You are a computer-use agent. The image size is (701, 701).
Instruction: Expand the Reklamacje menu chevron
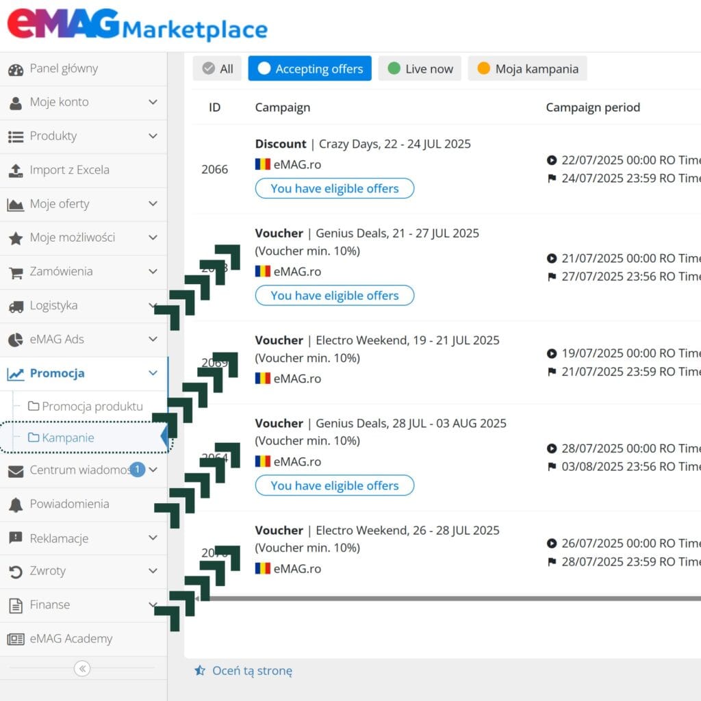tap(153, 537)
